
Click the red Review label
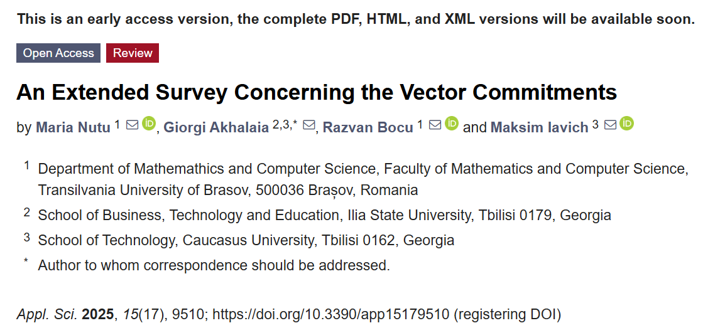[133, 53]
